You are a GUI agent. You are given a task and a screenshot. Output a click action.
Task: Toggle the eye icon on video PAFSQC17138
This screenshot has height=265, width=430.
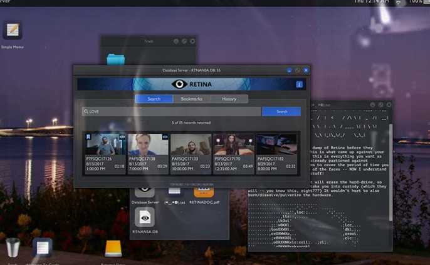pos(164,136)
